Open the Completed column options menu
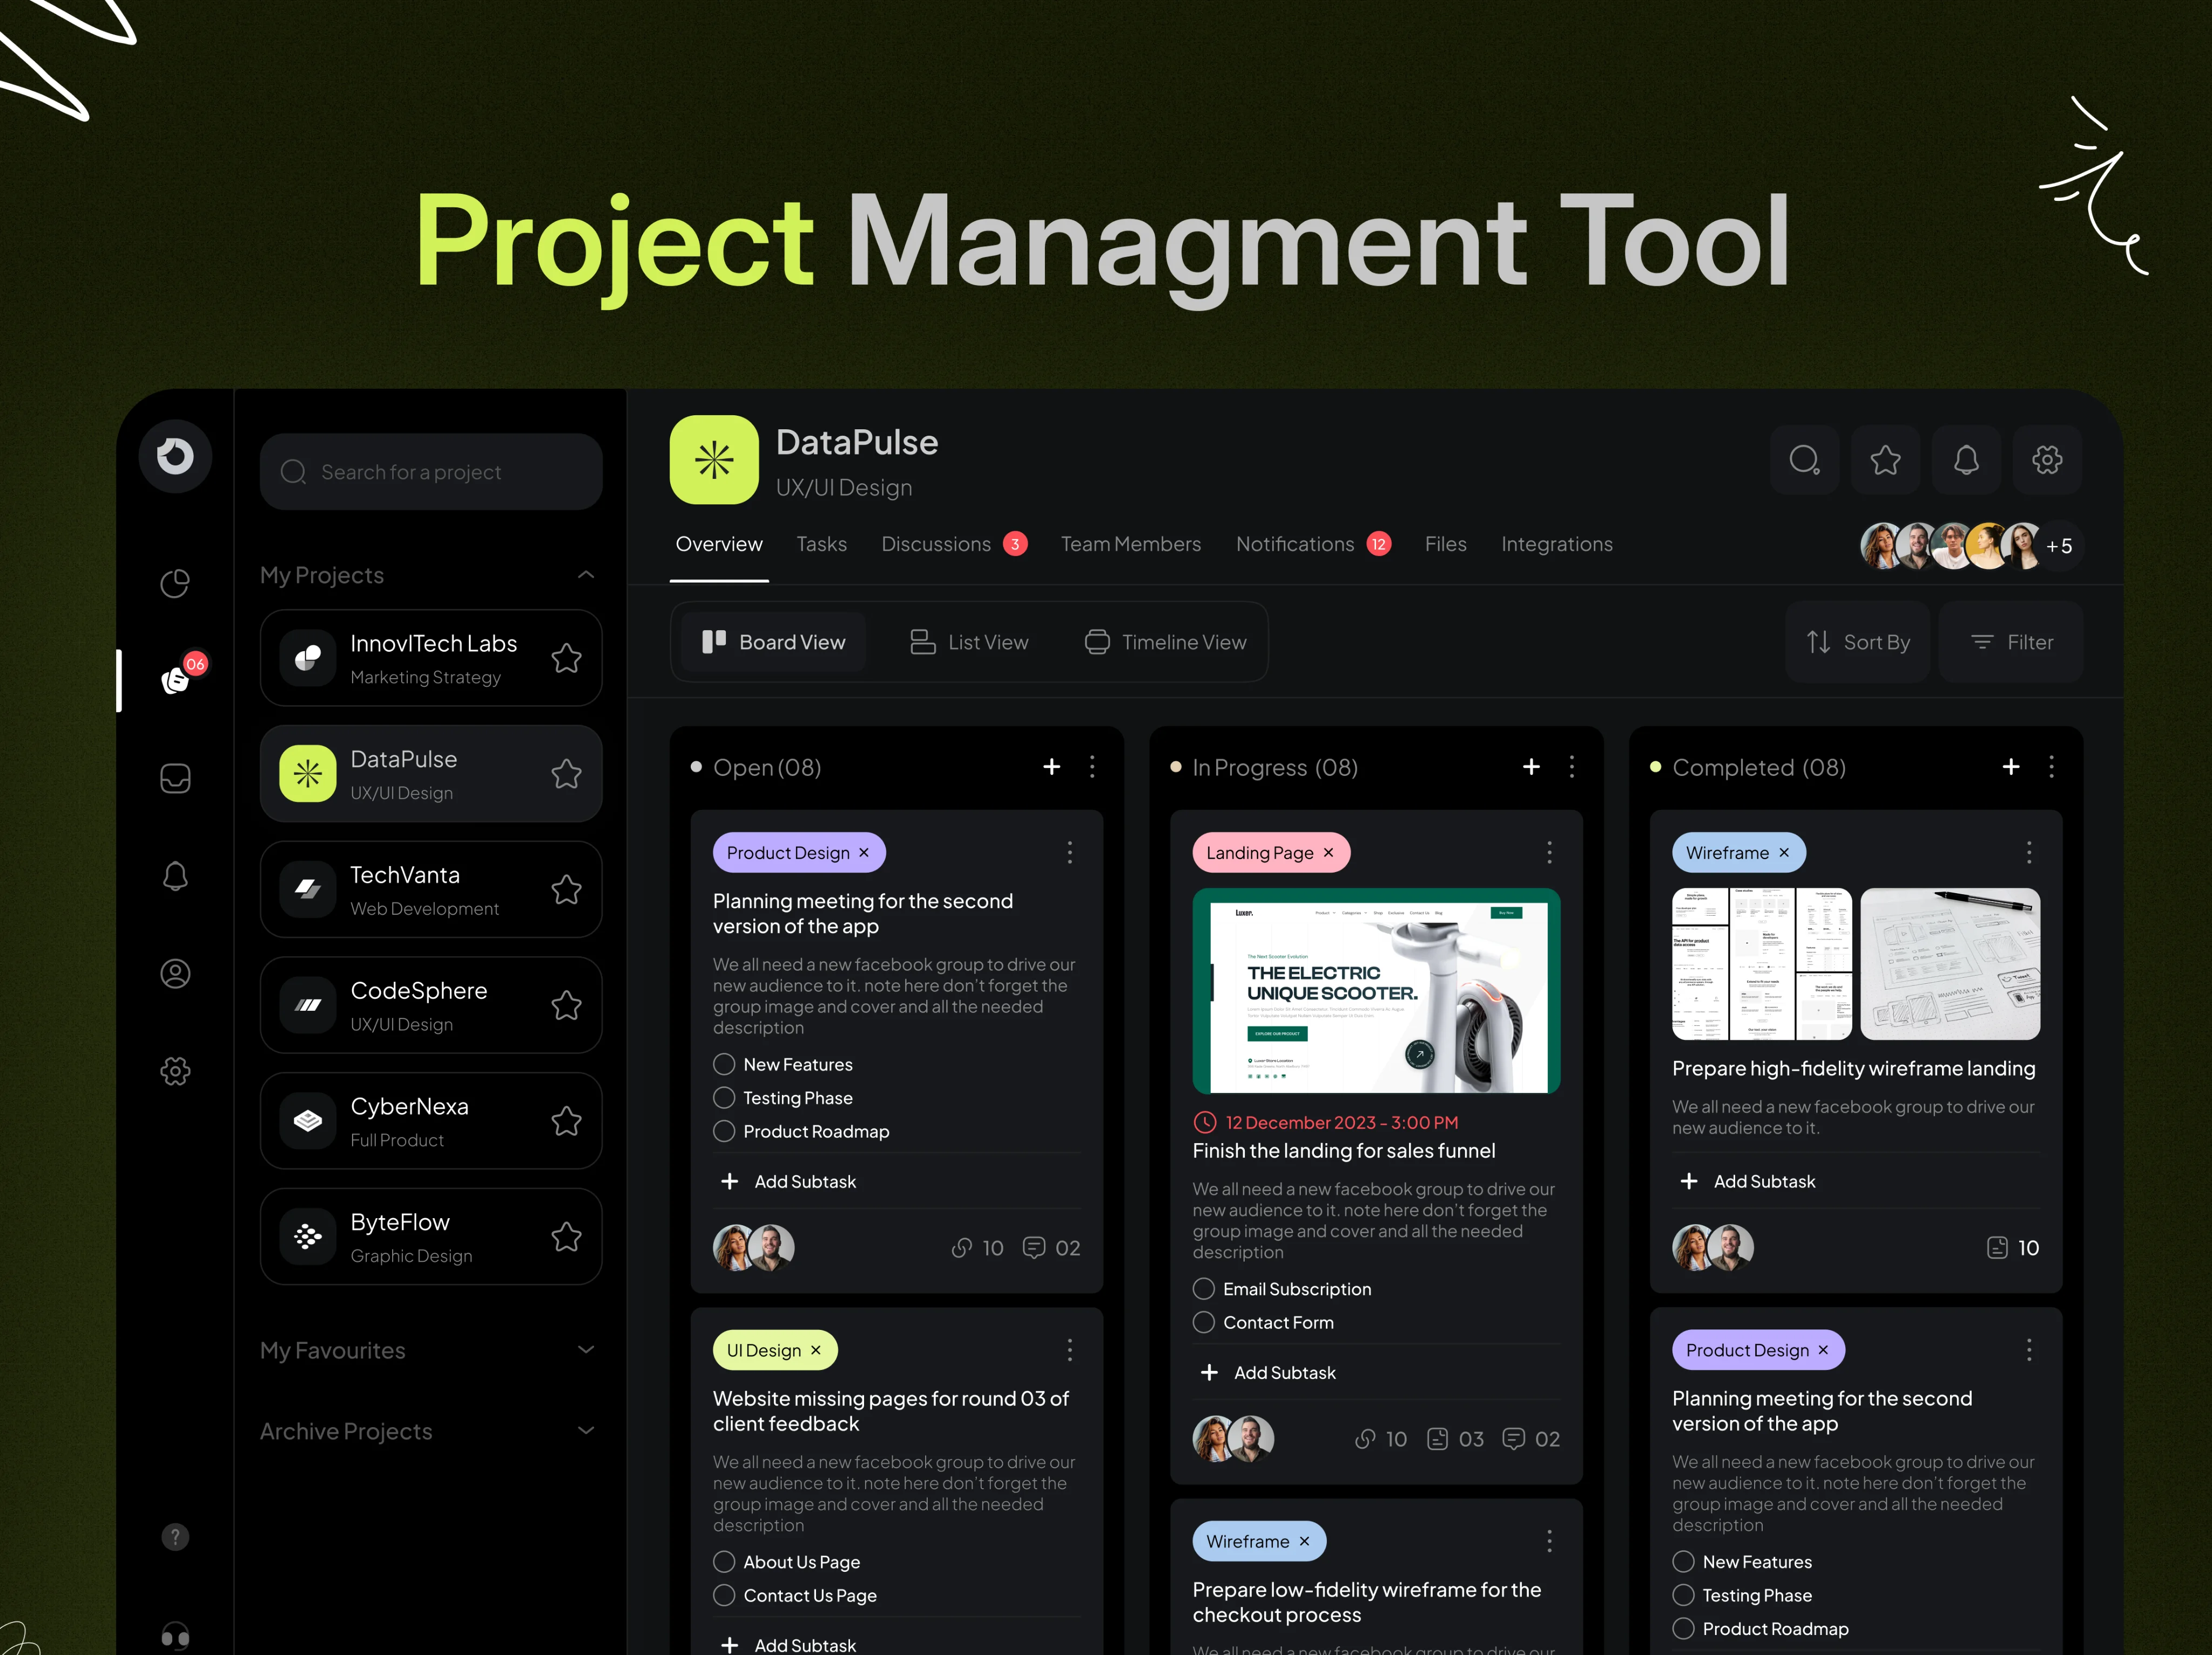Image resolution: width=2212 pixels, height=1655 pixels. pos(2052,767)
